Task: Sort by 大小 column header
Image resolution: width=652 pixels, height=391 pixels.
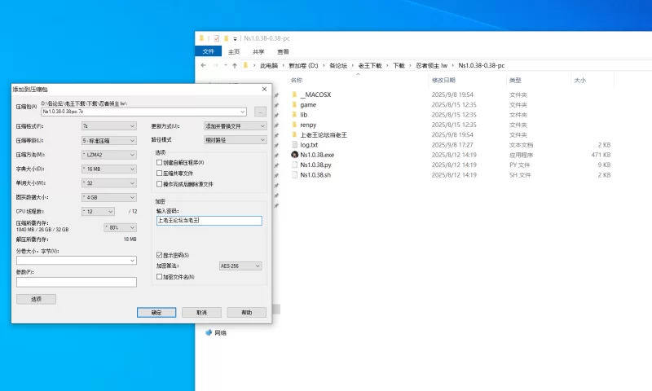Action: tap(580, 80)
